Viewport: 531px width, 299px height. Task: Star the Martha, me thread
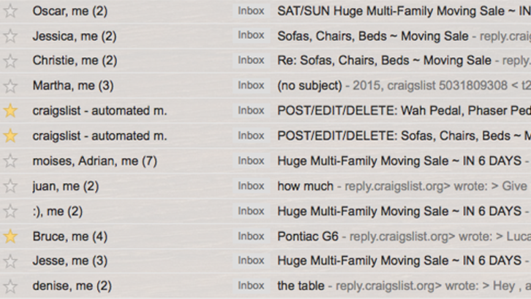pos(11,86)
